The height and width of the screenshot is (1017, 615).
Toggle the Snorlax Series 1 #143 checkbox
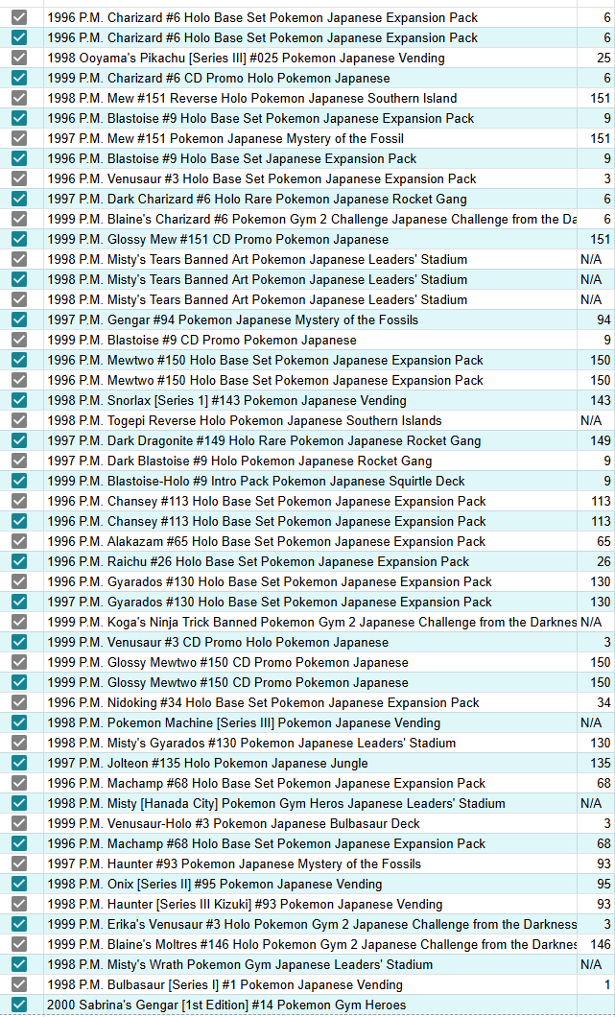coord(19,400)
